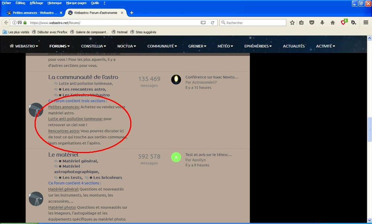Open the Hotmail bookmark
The height and width of the screenshot is (224, 372).
pyautogui.click(x=119, y=32)
